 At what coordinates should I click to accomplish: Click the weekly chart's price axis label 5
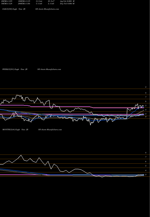tap(146, 106)
